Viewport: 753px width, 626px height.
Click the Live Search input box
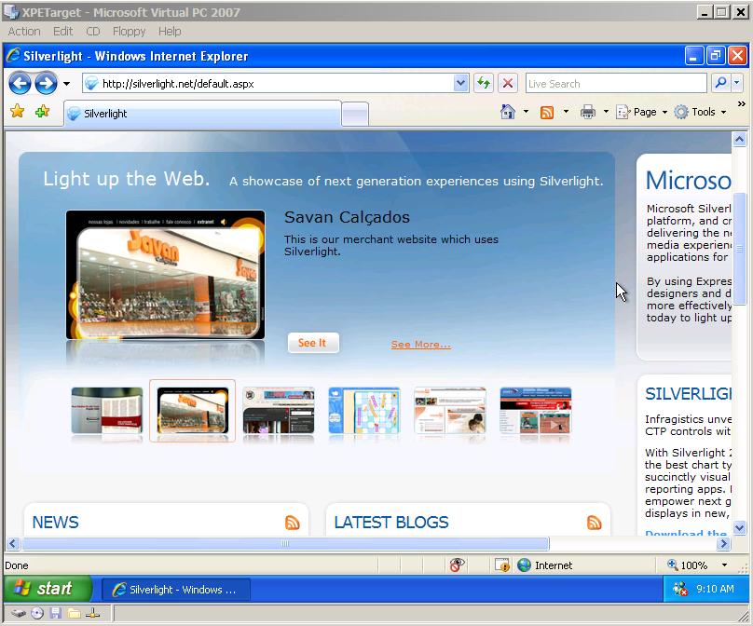point(616,84)
